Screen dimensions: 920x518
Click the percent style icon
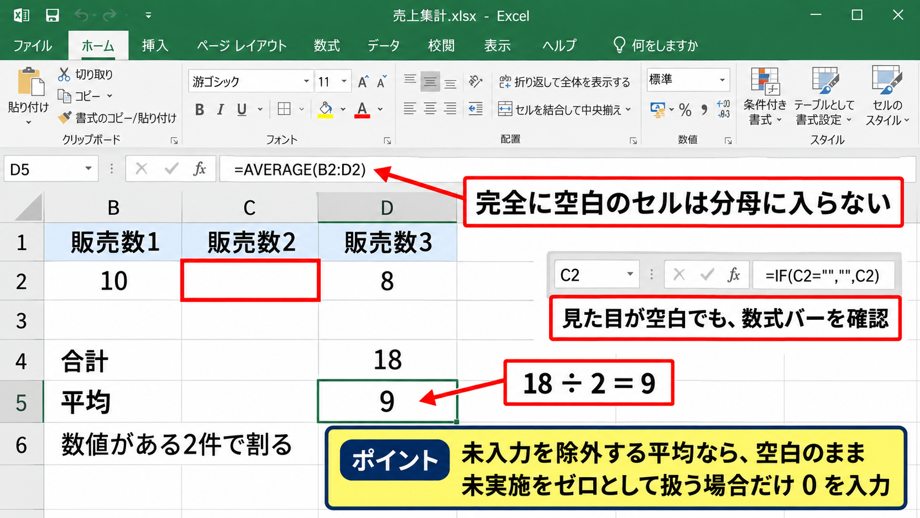click(685, 110)
